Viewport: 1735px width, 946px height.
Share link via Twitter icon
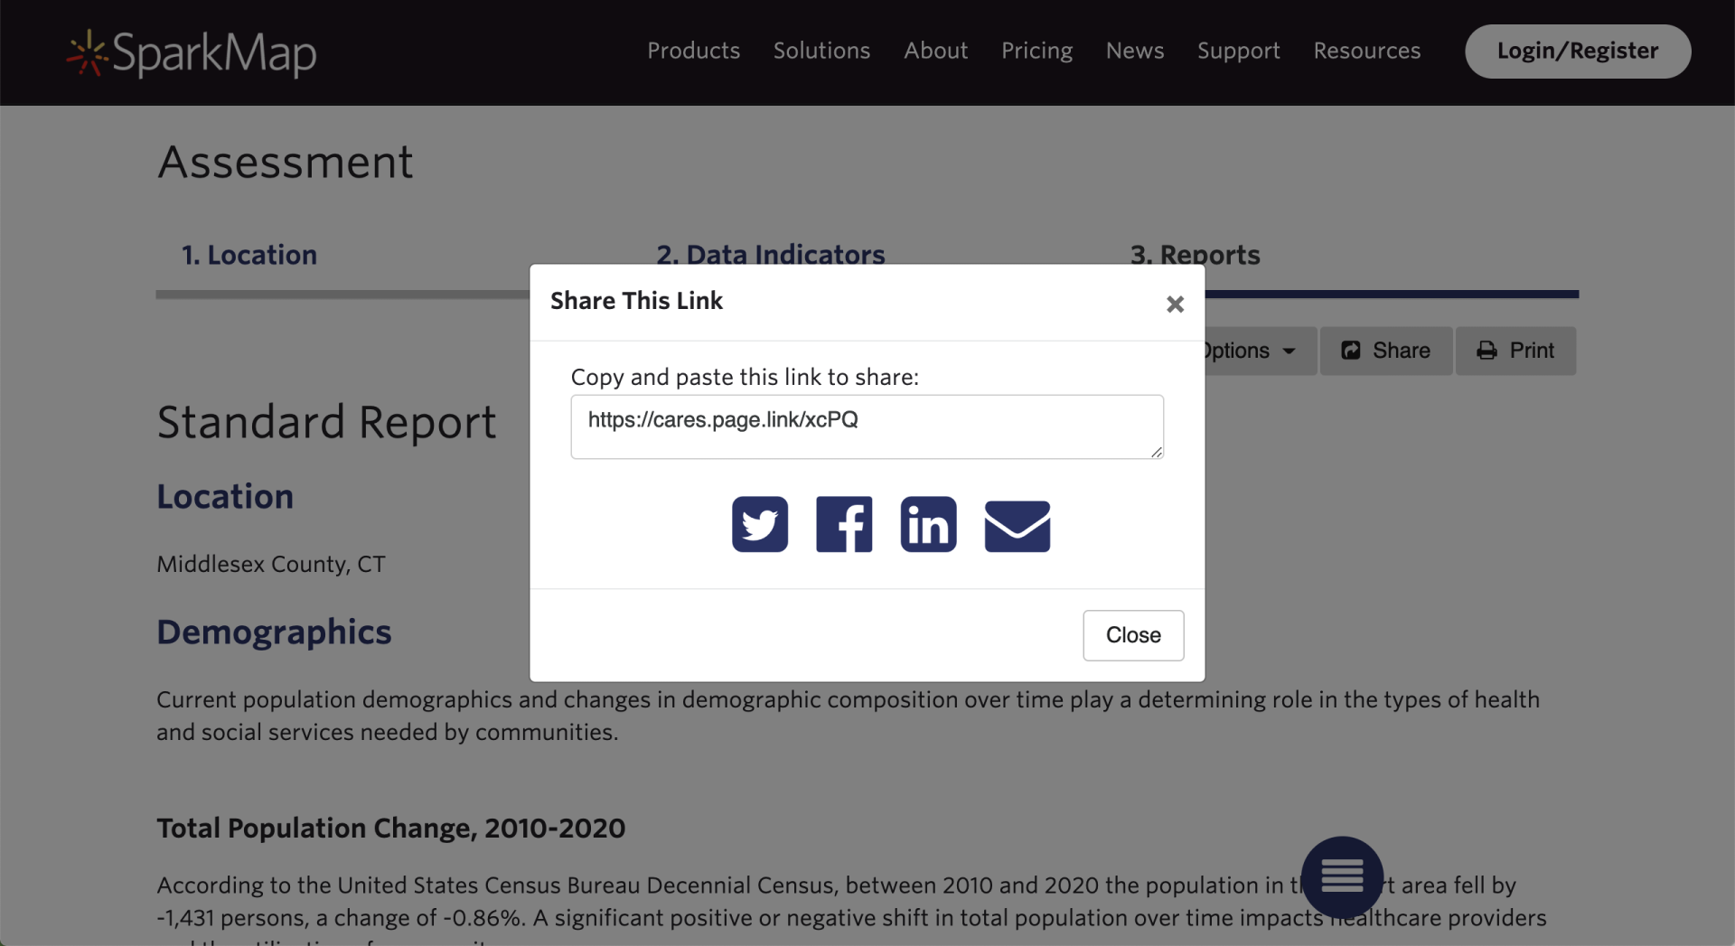coord(759,524)
